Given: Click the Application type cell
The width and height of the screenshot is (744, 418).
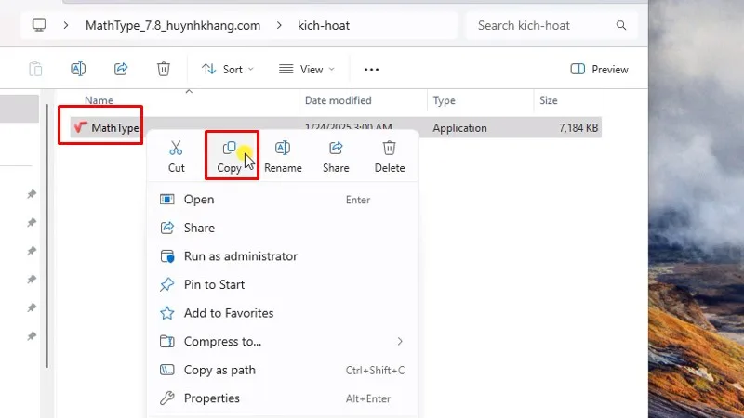Looking at the screenshot, I should click(459, 128).
